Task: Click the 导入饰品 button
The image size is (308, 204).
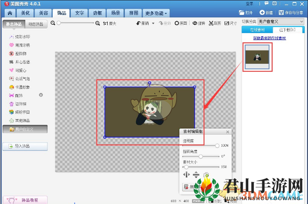Action: click(x=25, y=146)
